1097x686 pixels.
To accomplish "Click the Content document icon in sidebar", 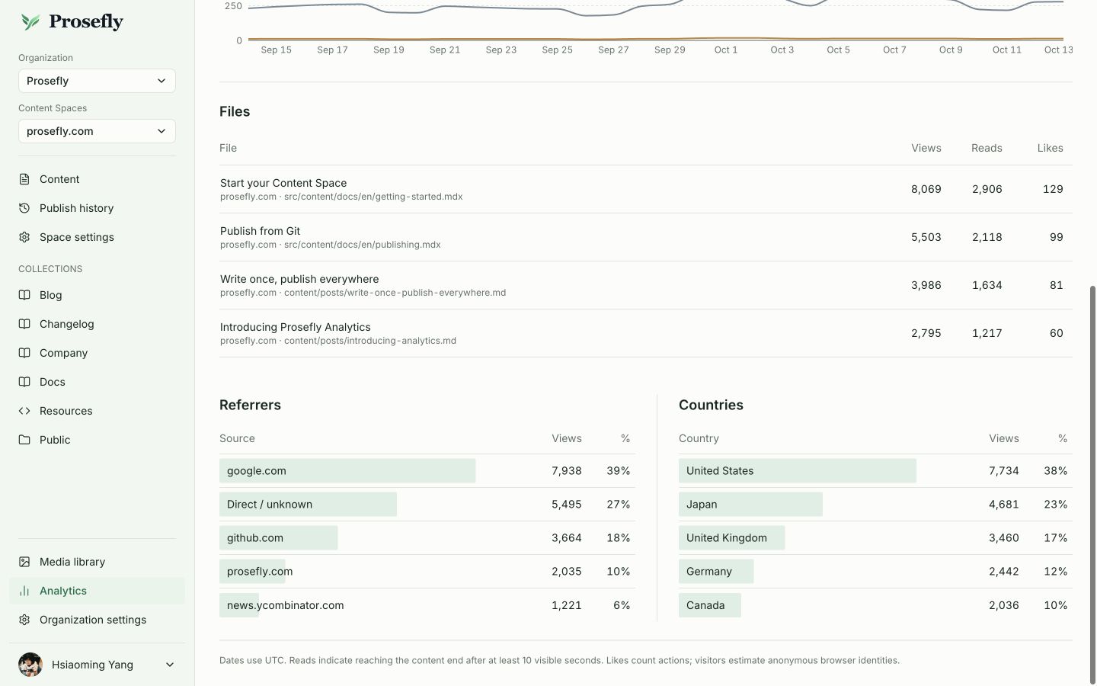I will (24, 179).
